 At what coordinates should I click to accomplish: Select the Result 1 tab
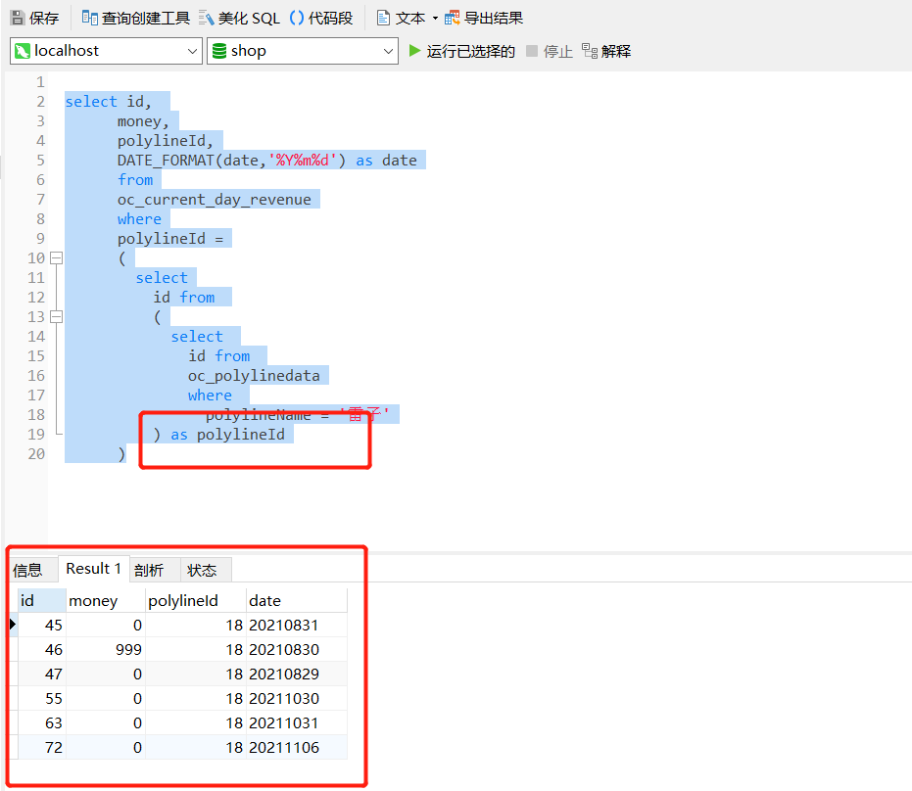(94, 568)
